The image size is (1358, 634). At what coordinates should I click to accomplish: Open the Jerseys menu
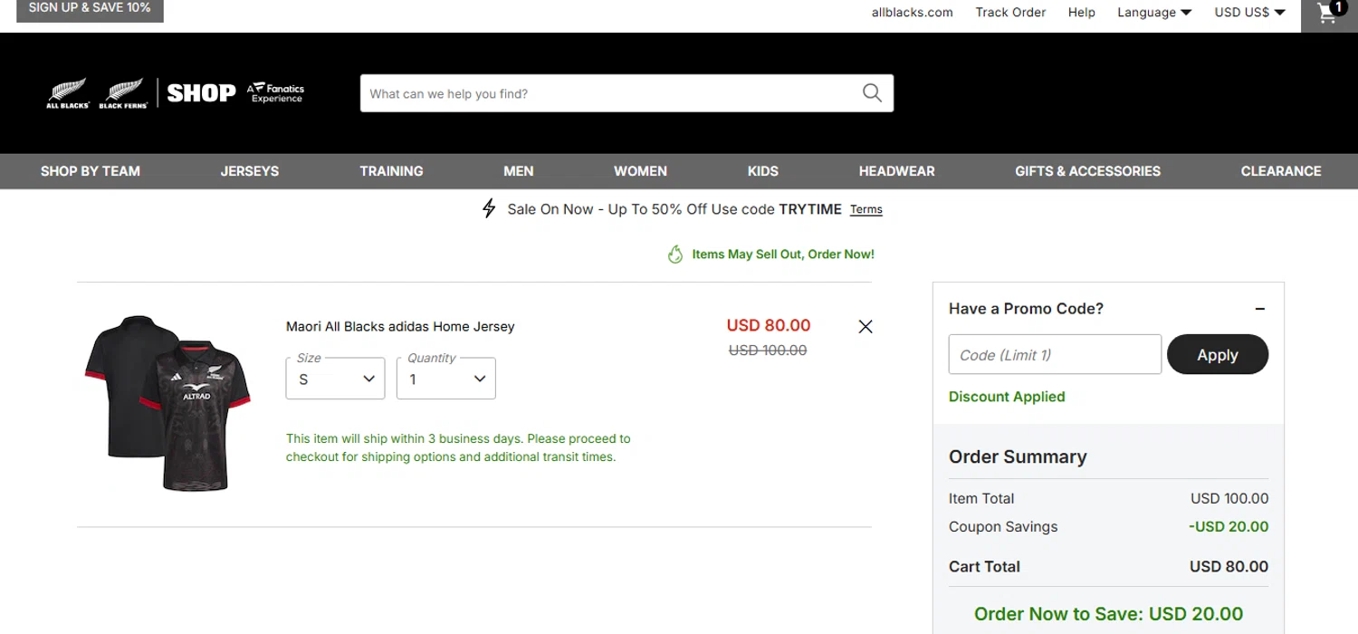coord(250,171)
